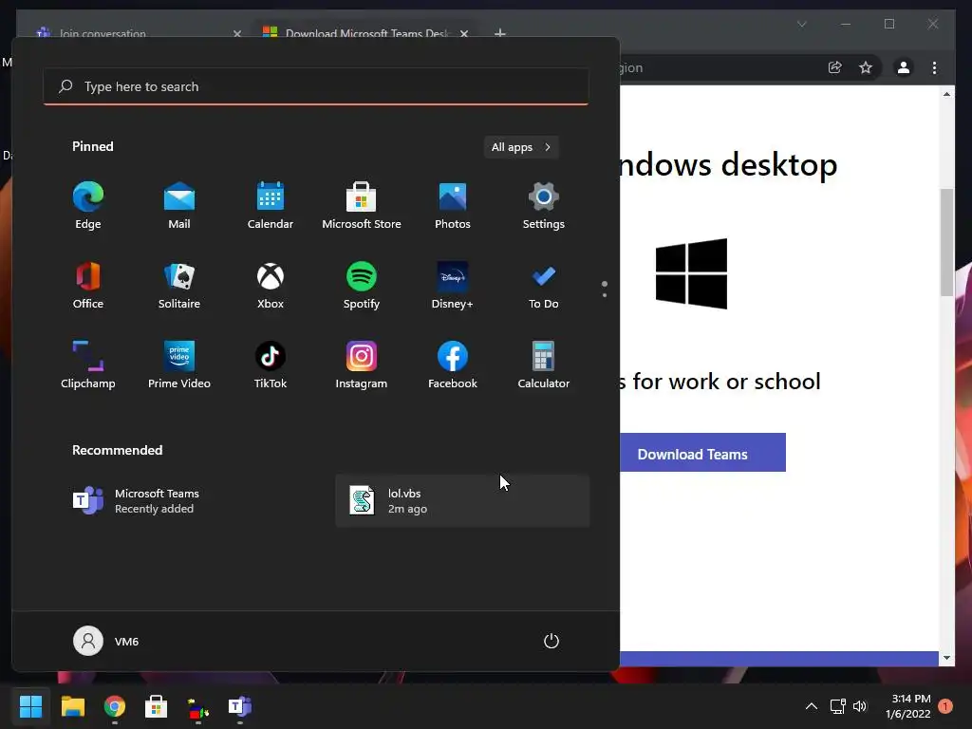Switch to Chrome on the taskbar

(115, 706)
